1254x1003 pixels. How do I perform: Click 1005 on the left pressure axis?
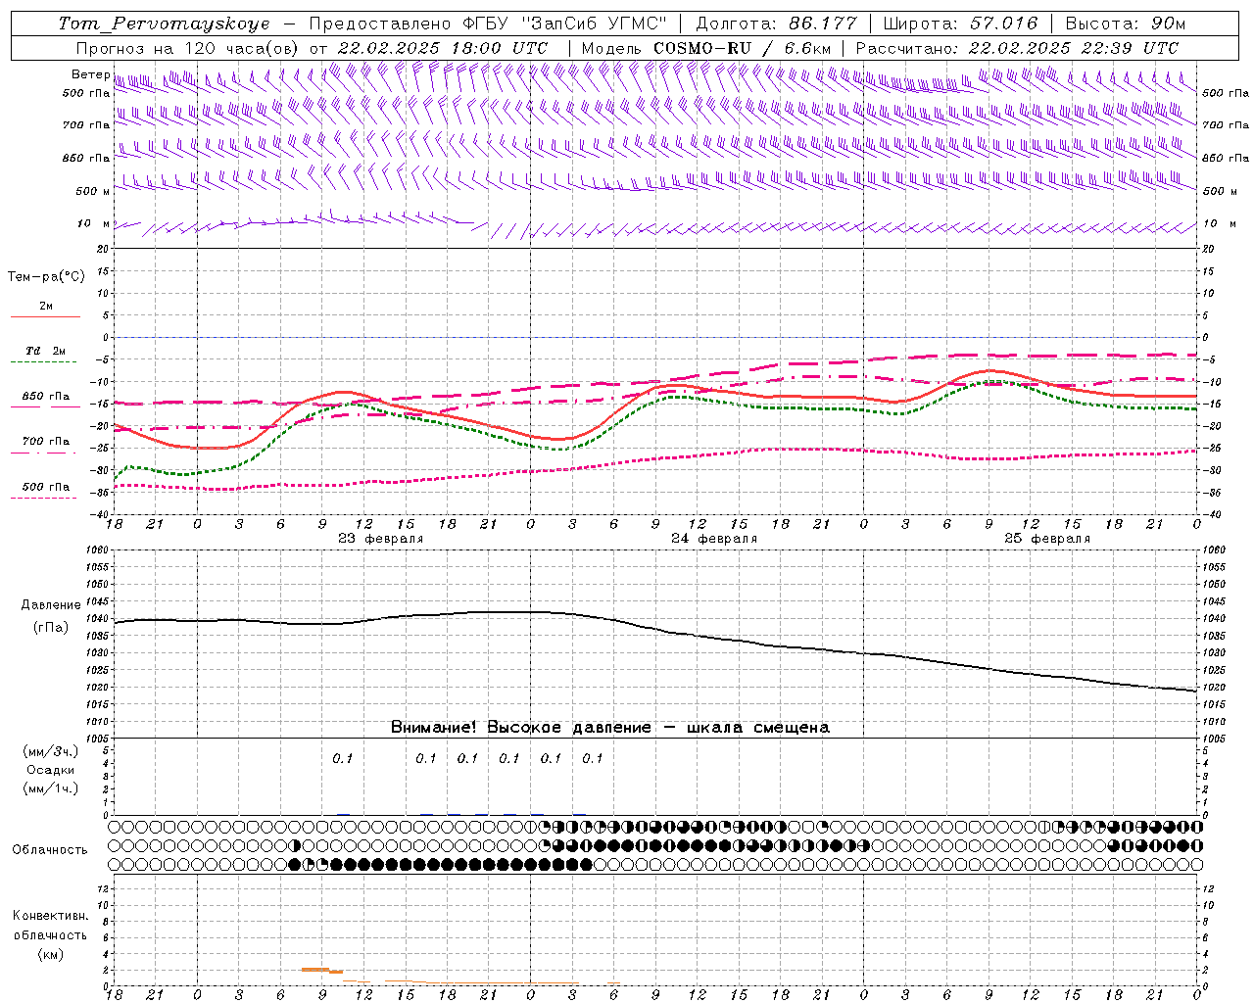[x=98, y=739]
